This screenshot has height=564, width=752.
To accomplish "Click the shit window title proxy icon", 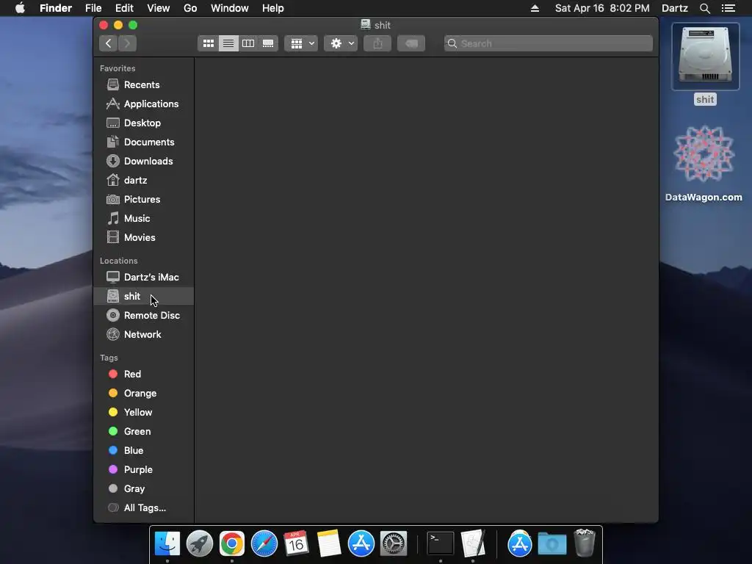I will tap(366, 25).
